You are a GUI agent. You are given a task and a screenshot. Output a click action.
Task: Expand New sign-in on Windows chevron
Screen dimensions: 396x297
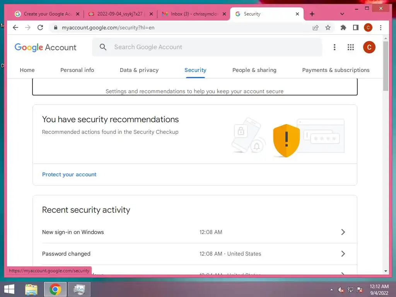click(x=343, y=232)
